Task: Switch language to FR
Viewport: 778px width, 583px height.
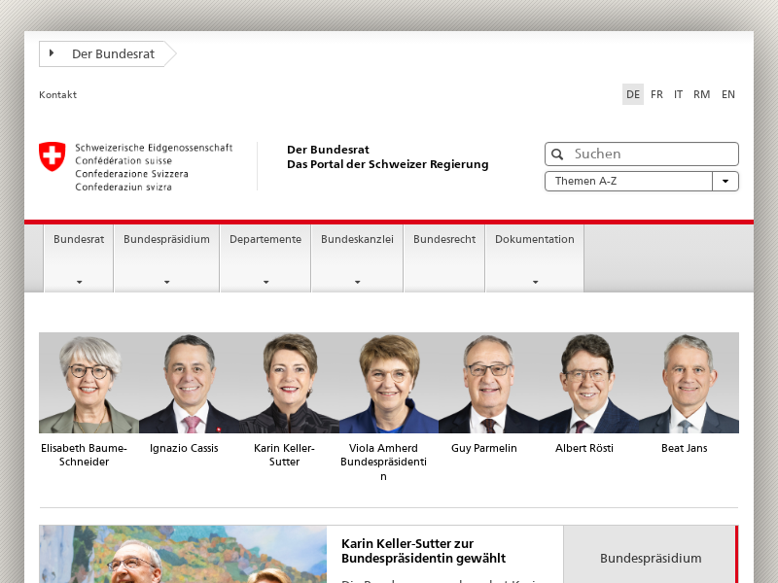Action: (x=657, y=94)
